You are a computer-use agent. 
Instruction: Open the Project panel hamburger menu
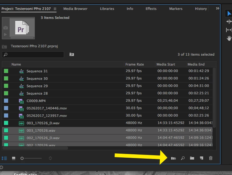tap(55, 9)
